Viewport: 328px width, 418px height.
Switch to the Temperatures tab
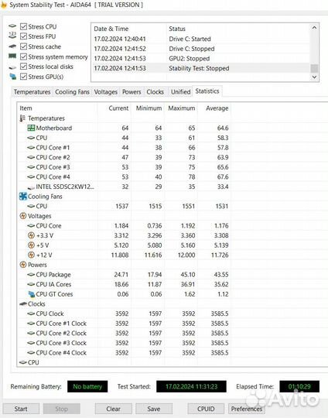[32, 92]
